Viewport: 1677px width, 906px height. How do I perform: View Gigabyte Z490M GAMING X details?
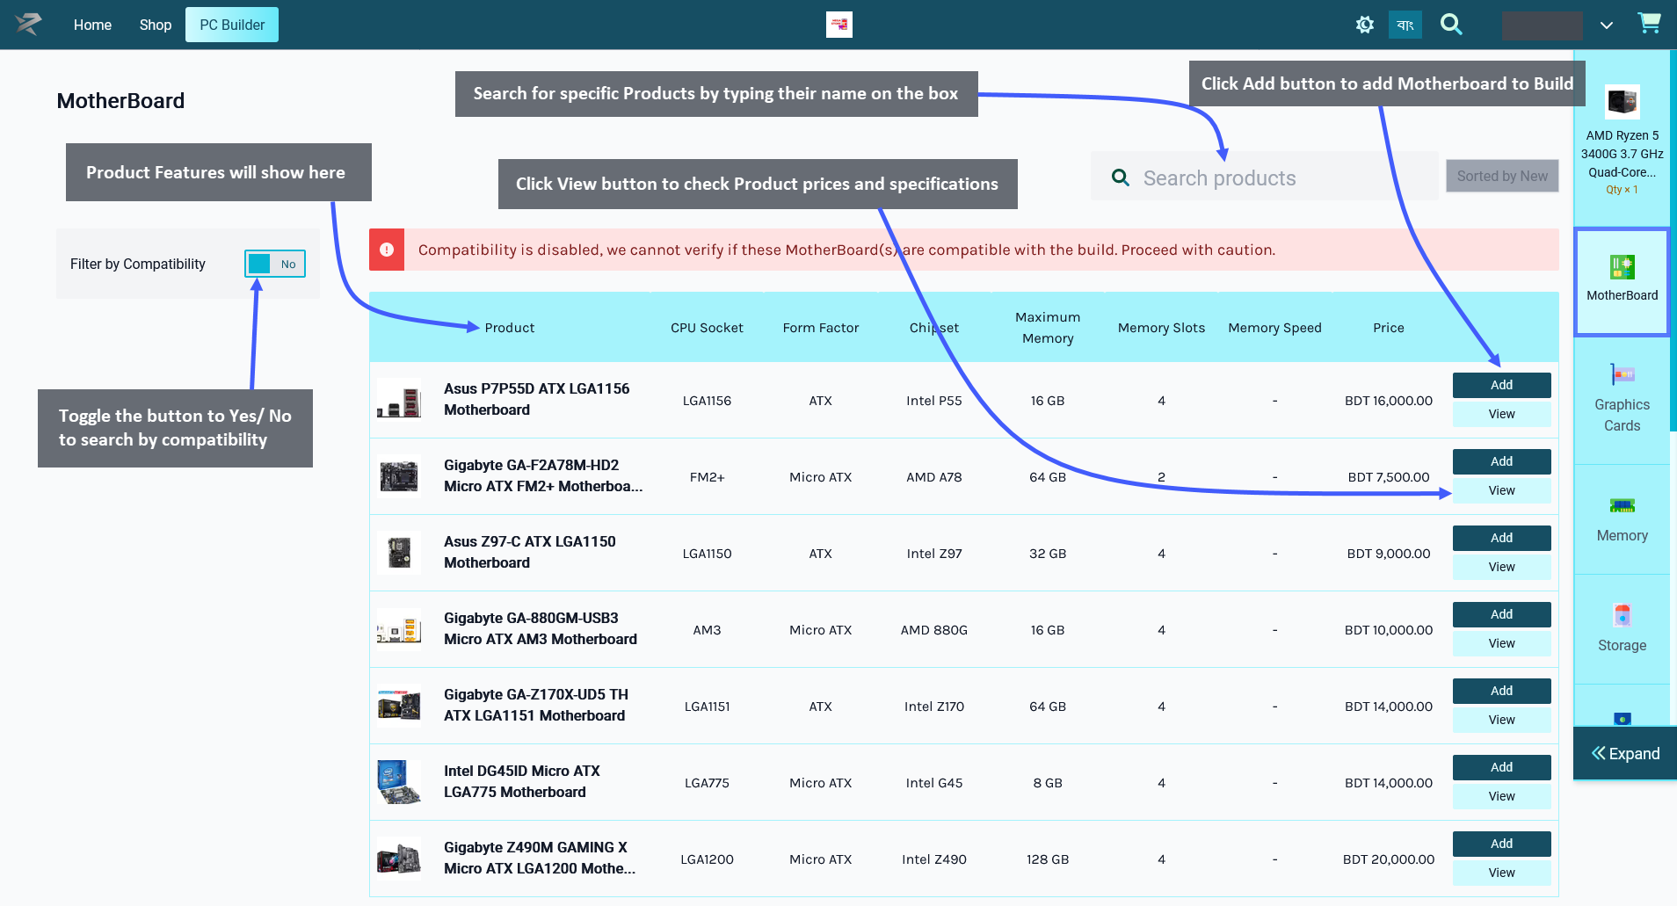pyautogui.click(x=1501, y=873)
